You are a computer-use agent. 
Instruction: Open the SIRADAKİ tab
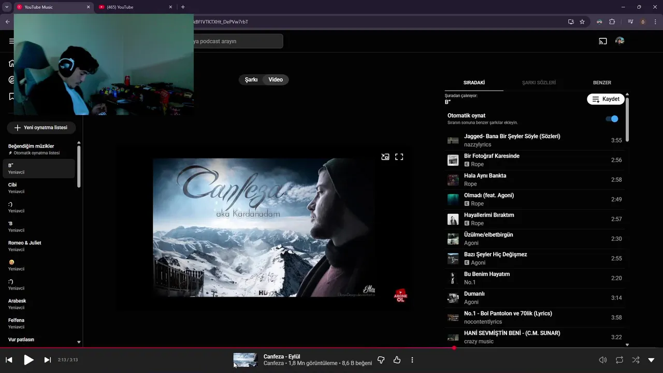474,82
